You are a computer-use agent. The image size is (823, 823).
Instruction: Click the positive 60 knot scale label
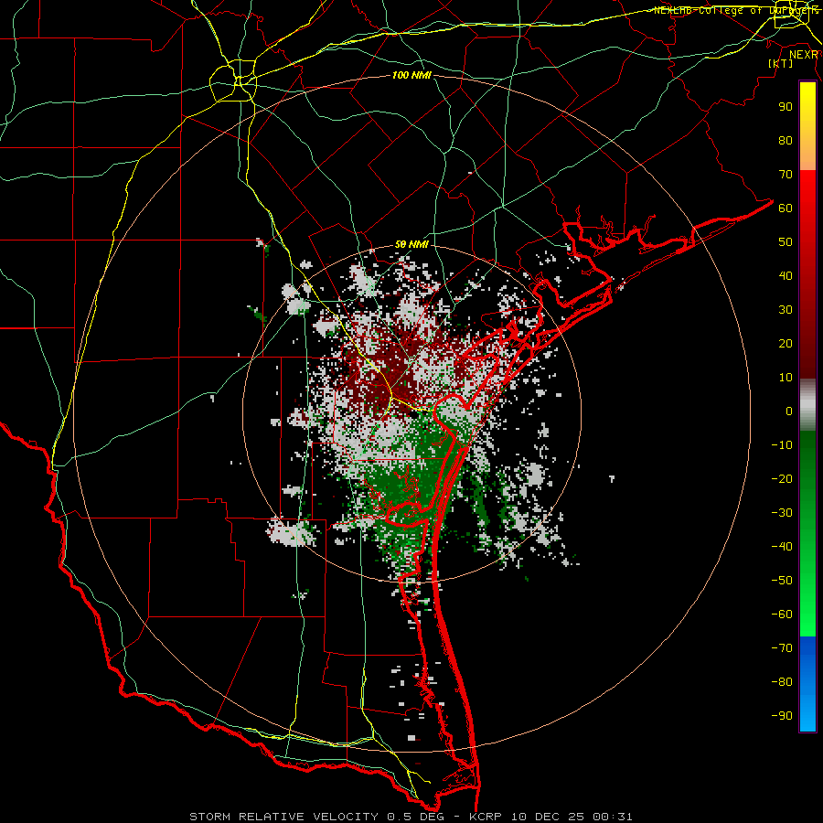click(786, 208)
